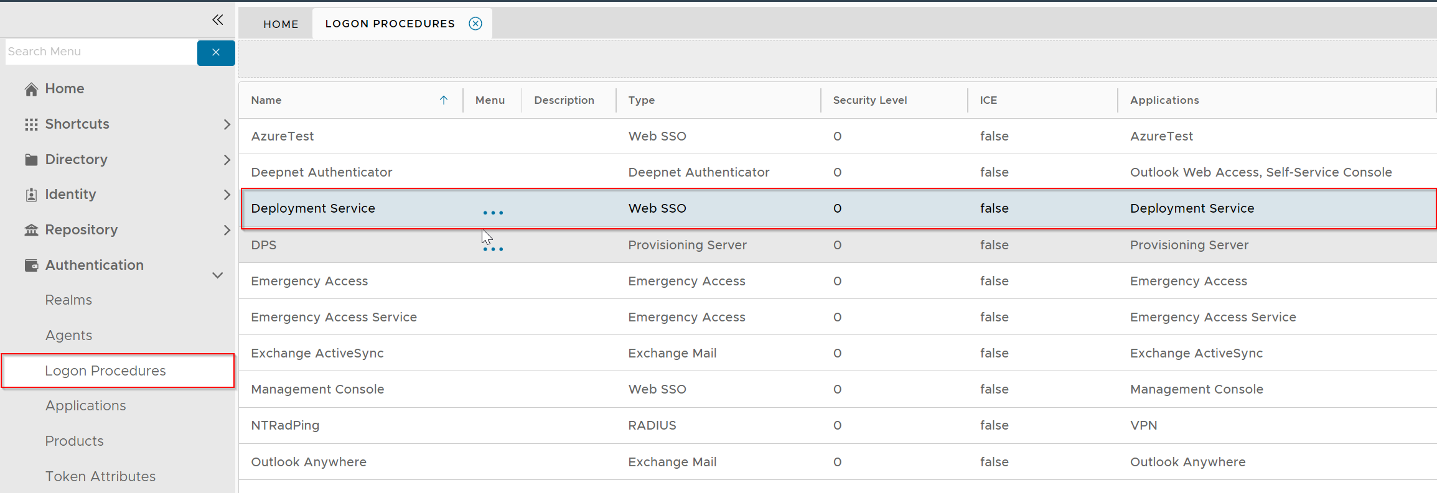
Task: Click into the Search Menu field
Action: [x=100, y=52]
